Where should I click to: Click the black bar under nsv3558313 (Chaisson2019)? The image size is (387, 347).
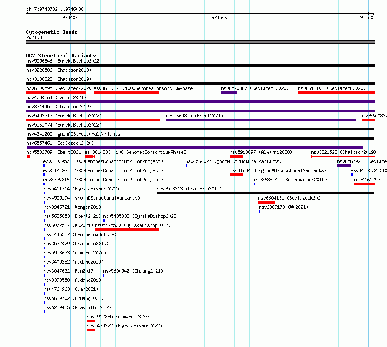266,193
